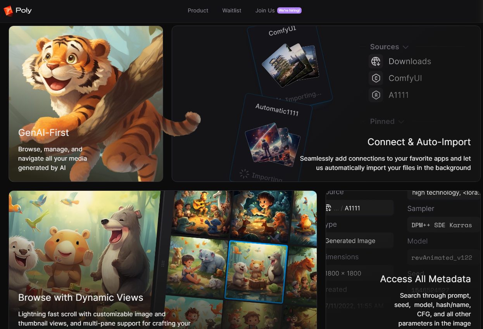The image size is (483, 329).
Task: Click the "Lightning fast scroll" description text
Action: pos(104,319)
